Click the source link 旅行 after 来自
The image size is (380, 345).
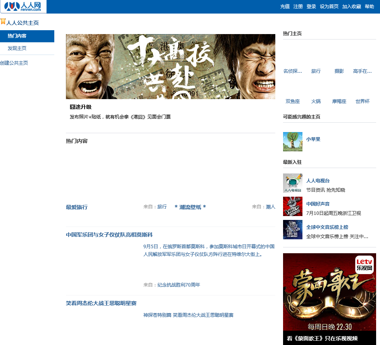(162, 207)
